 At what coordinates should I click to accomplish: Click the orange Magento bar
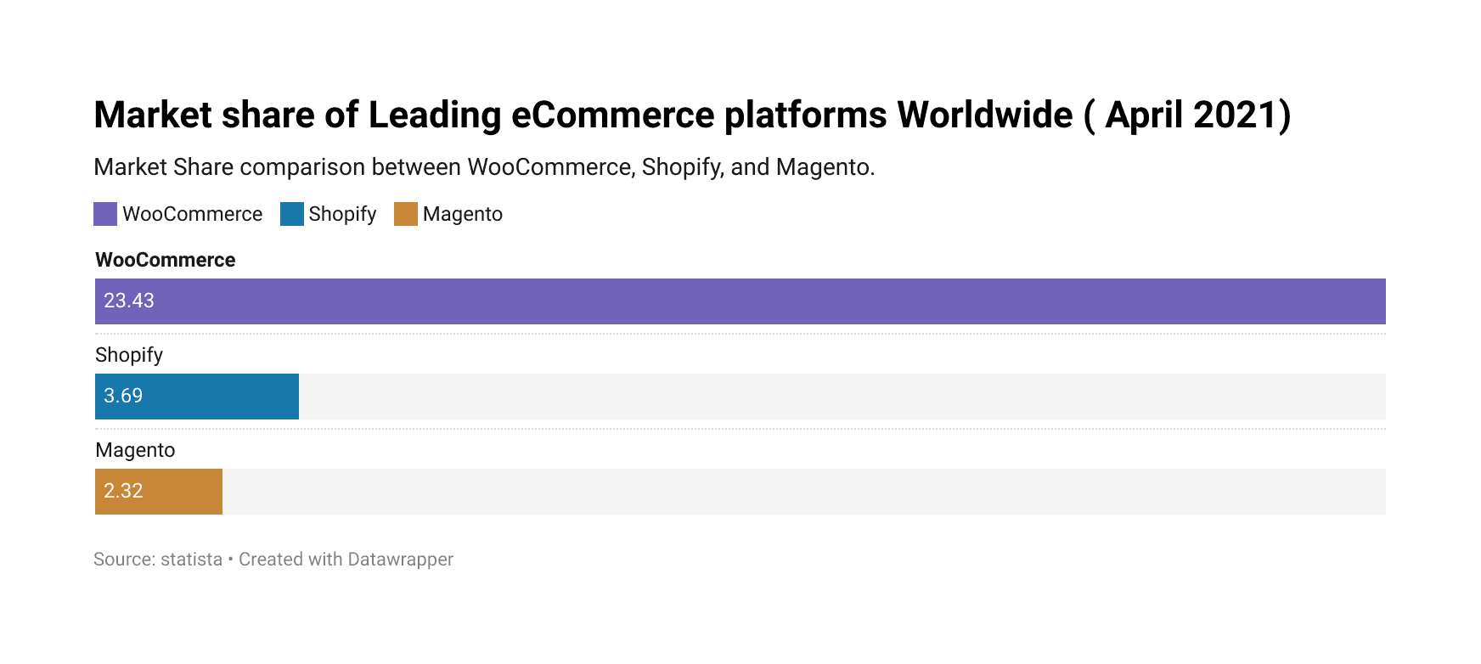(159, 492)
